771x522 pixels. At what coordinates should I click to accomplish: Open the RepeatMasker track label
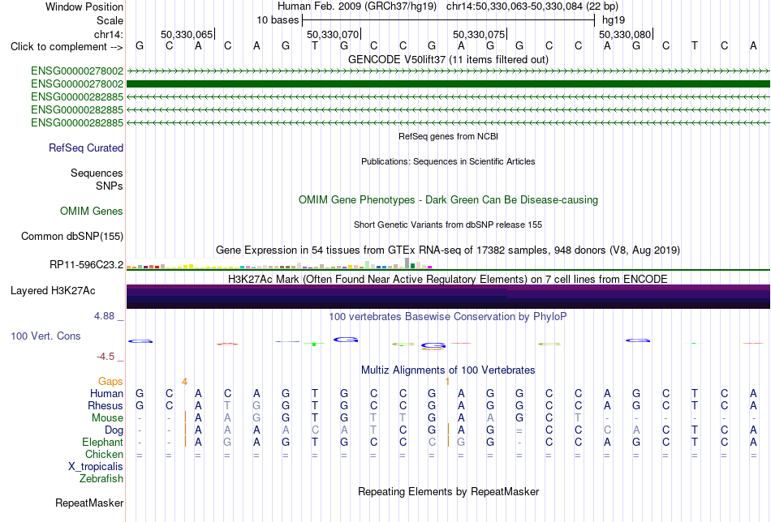pyautogui.click(x=89, y=503)
